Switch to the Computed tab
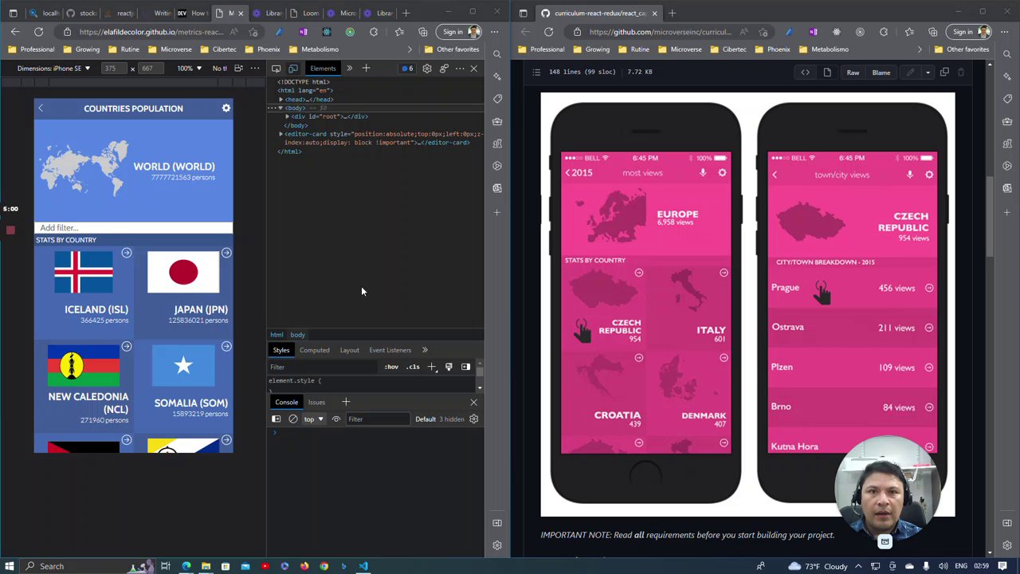Image resolution: width=1020 pixels, height=574 pixels. pos(314,350)
